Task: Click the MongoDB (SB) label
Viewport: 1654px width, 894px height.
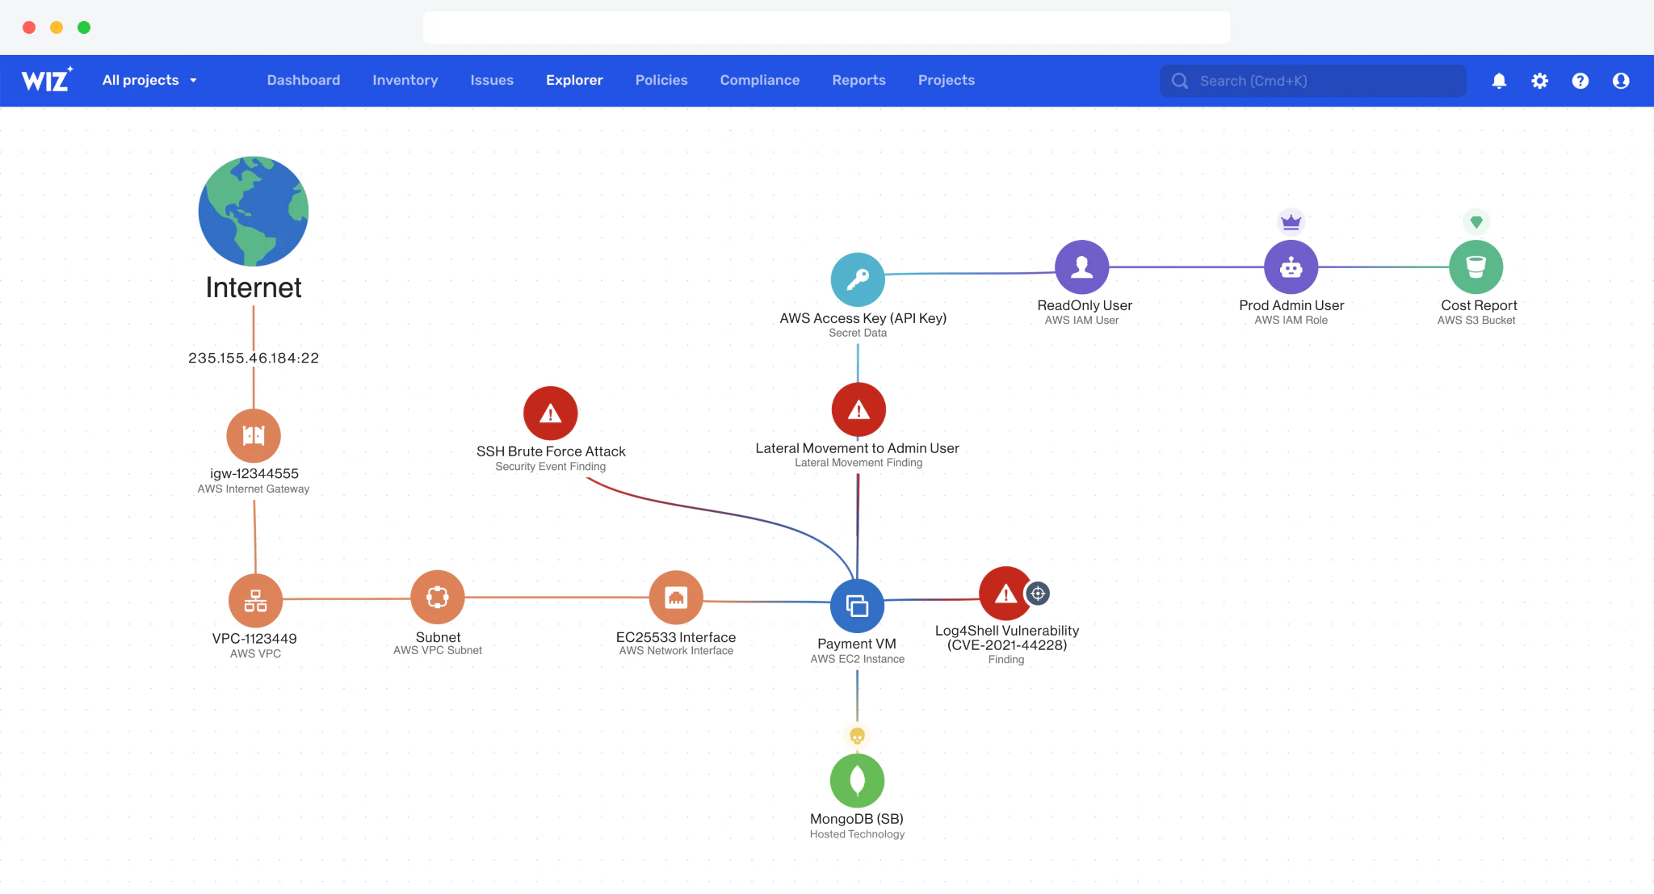Action: tap(857, 819)
